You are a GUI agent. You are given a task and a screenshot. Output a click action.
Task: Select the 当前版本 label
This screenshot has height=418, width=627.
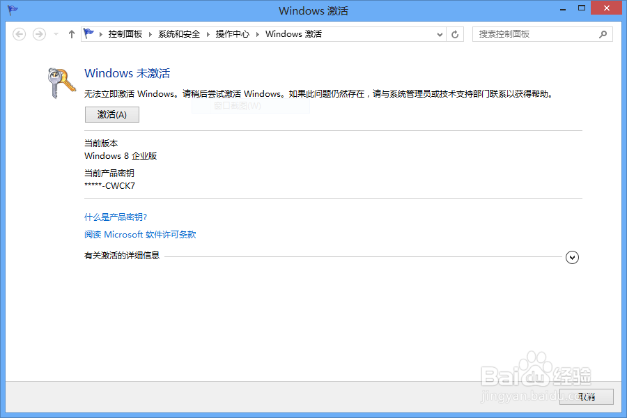click(101, 144)
